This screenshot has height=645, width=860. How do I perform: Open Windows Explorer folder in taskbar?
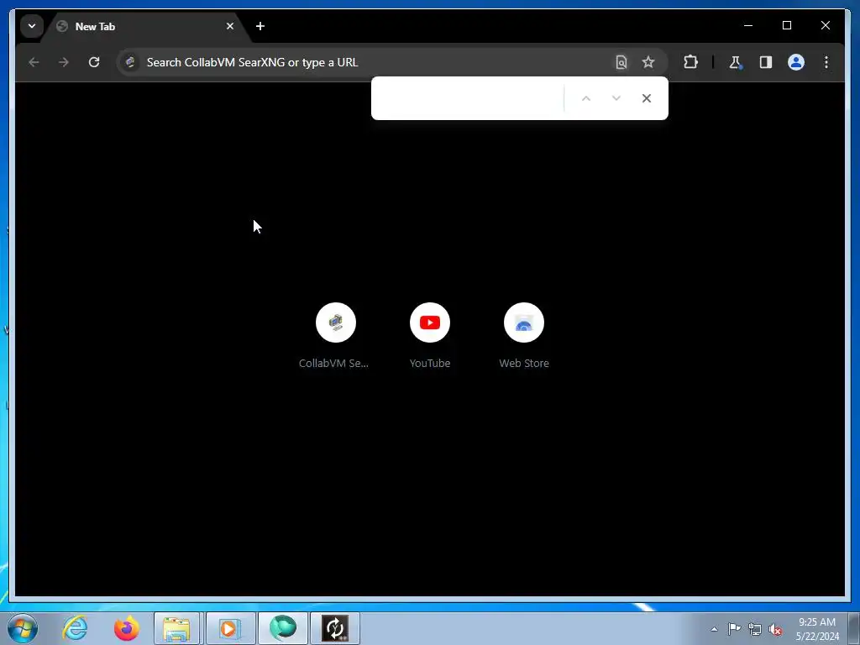pos(176,628)
